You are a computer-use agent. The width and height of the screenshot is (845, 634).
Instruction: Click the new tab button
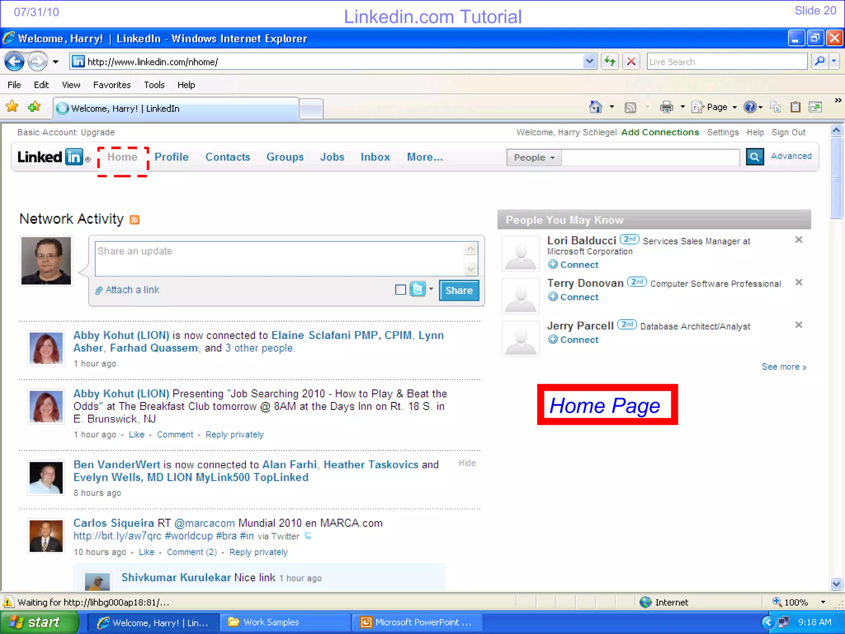point(311,109)
